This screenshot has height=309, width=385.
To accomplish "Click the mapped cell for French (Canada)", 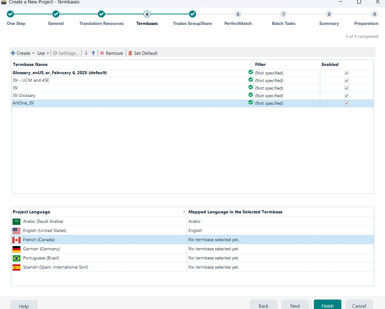I will [x=280, y=240].
